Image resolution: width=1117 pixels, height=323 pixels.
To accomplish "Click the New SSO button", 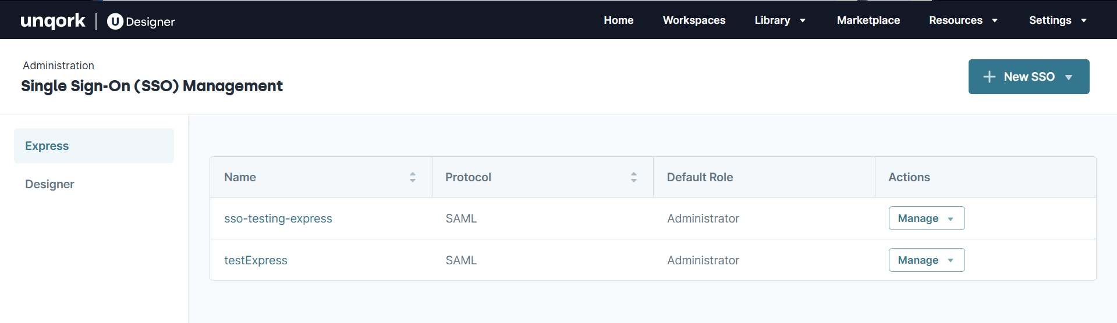I will (1029, 77).
